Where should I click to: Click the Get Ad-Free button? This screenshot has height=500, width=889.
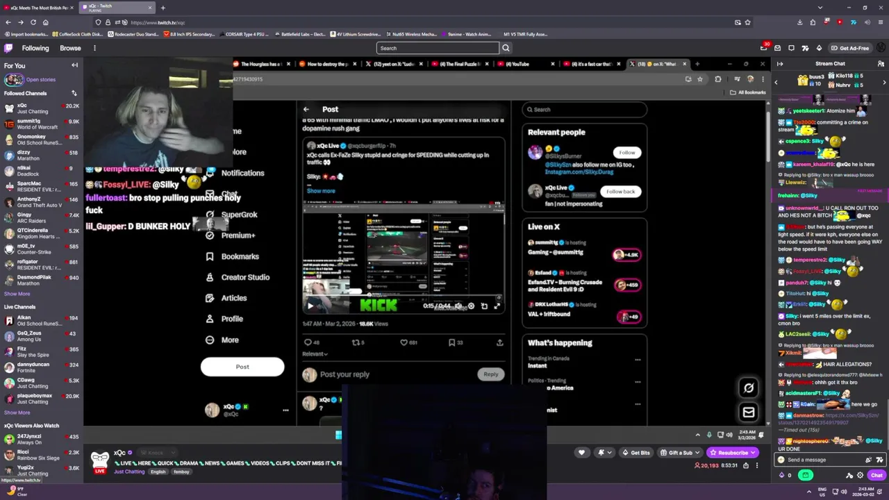click(x=849, y=48)
